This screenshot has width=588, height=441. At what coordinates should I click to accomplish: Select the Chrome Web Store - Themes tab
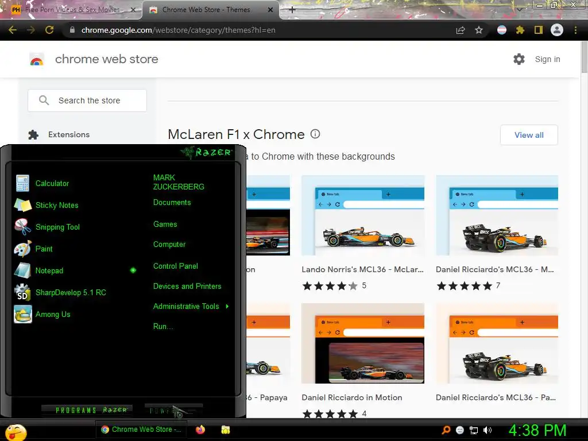click(206, 10)
